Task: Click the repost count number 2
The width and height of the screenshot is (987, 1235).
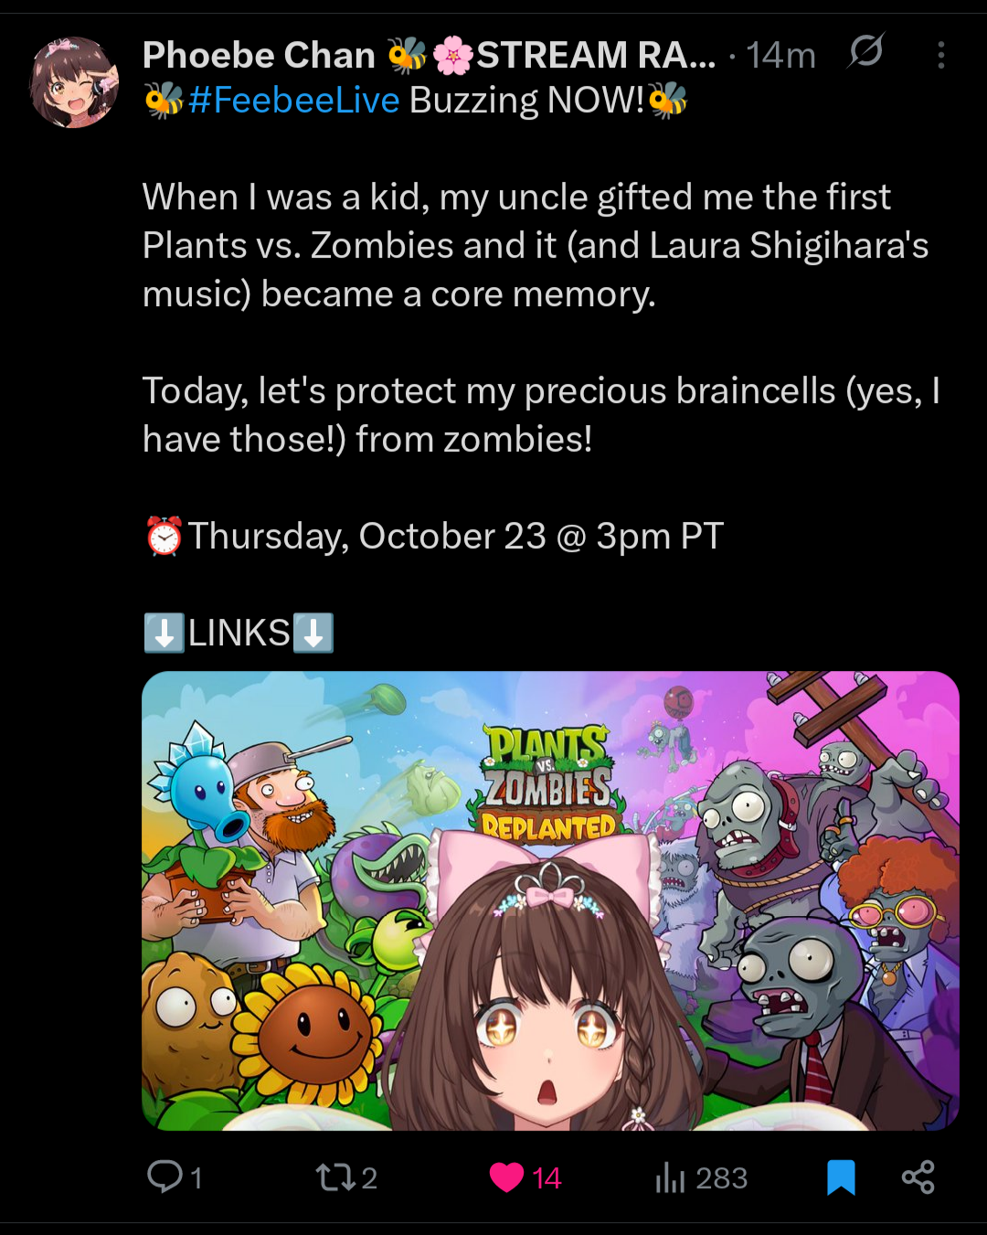Action: pyautogui.click(x=369, y=1178)
